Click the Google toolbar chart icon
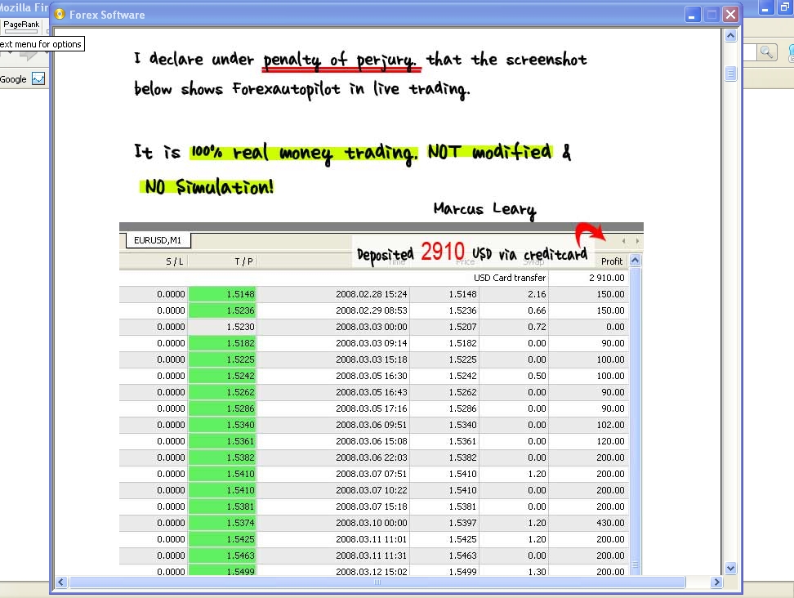The image size is (794, 598). point(38,78)
